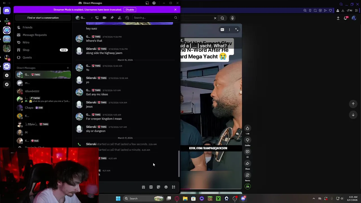Open Discord inbox icon in title bar
Viewport: 361px width, 203px height.
pyautogui.click(x=147, y=3)
